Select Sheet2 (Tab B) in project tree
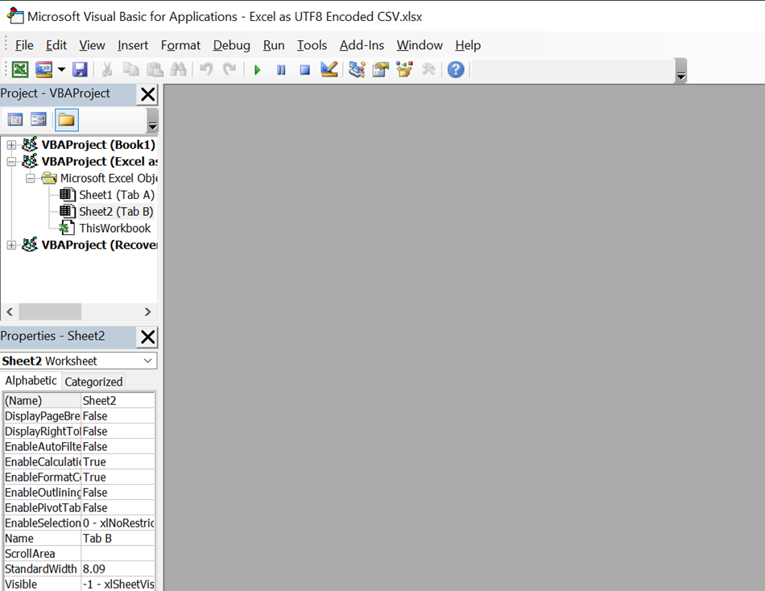The image size is (765, 591). (x=116, y=211)
